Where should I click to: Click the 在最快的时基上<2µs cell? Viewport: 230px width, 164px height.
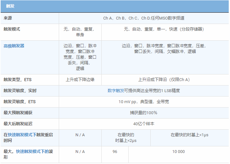tap(126, 138)
